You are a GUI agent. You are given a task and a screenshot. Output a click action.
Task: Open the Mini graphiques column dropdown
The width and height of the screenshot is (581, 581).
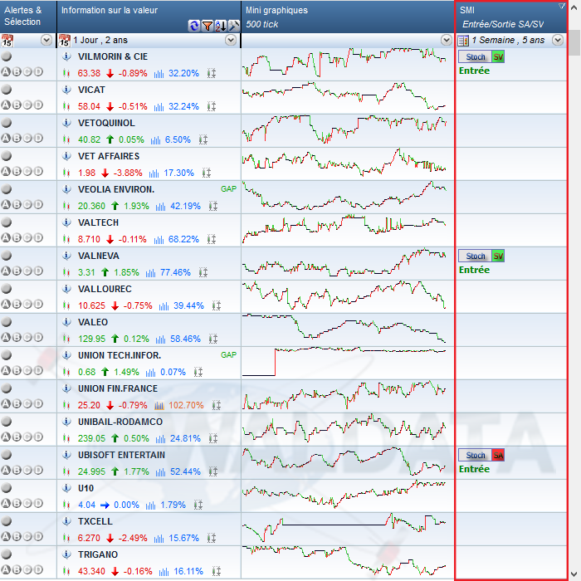pos(447,40)
